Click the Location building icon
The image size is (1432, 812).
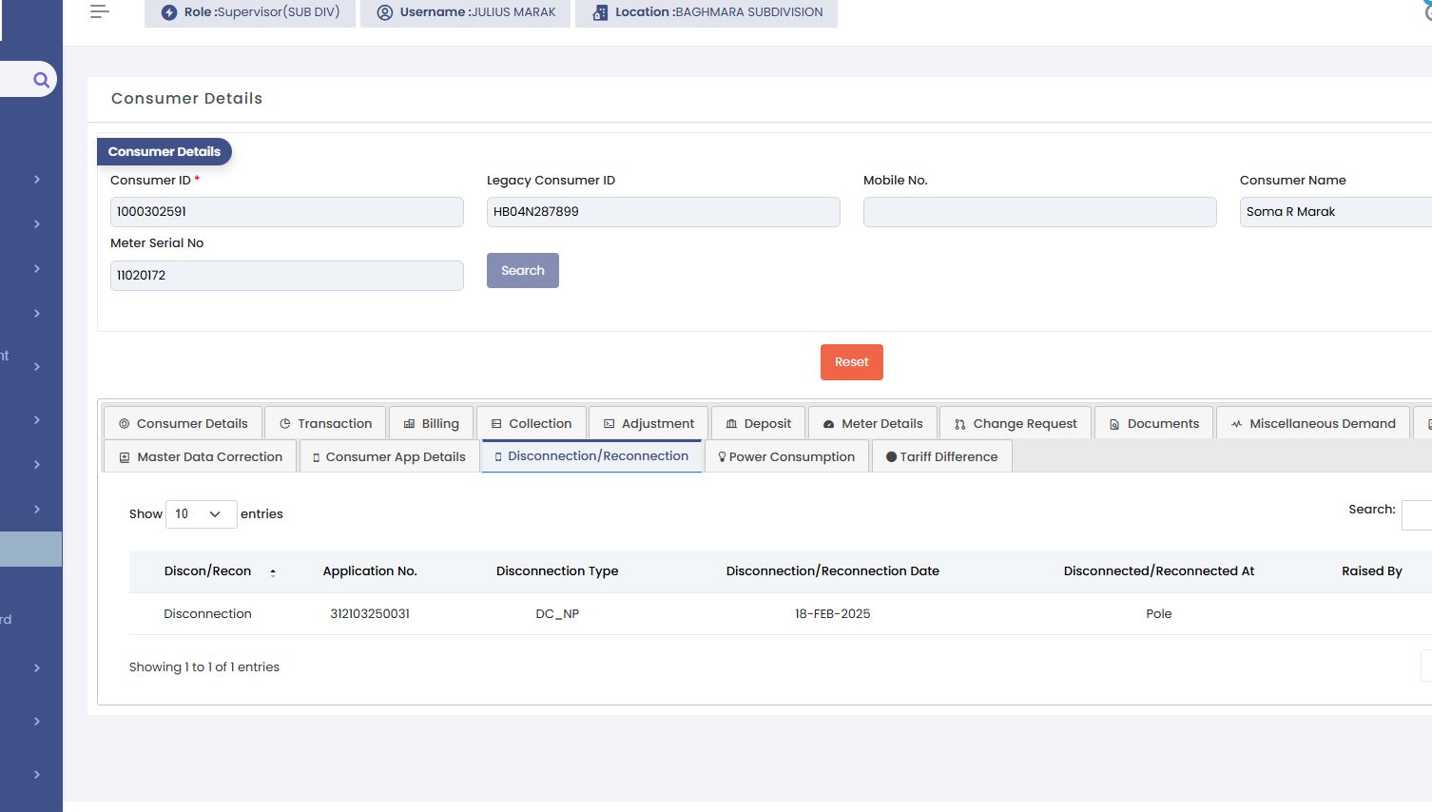600,12
